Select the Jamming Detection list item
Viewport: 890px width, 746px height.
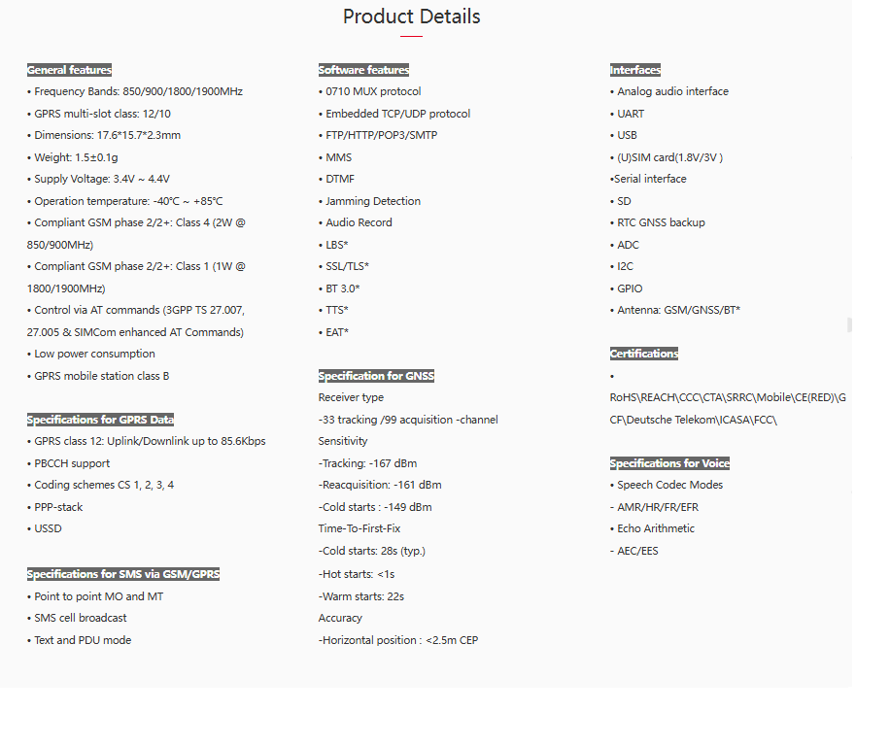[369, 201]
